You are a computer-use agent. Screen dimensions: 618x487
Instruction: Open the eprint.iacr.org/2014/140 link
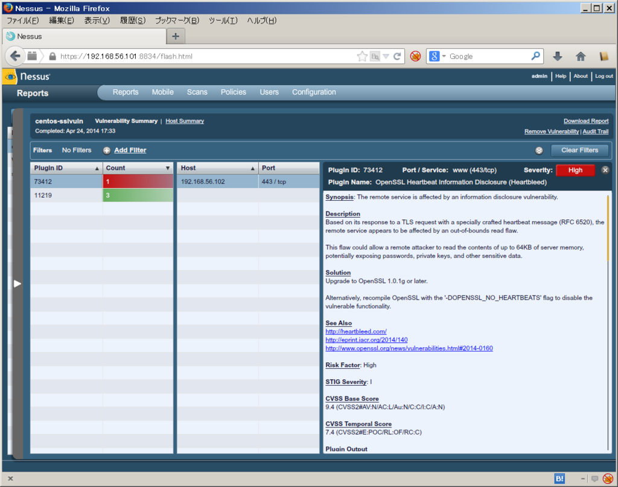(366, 340)
